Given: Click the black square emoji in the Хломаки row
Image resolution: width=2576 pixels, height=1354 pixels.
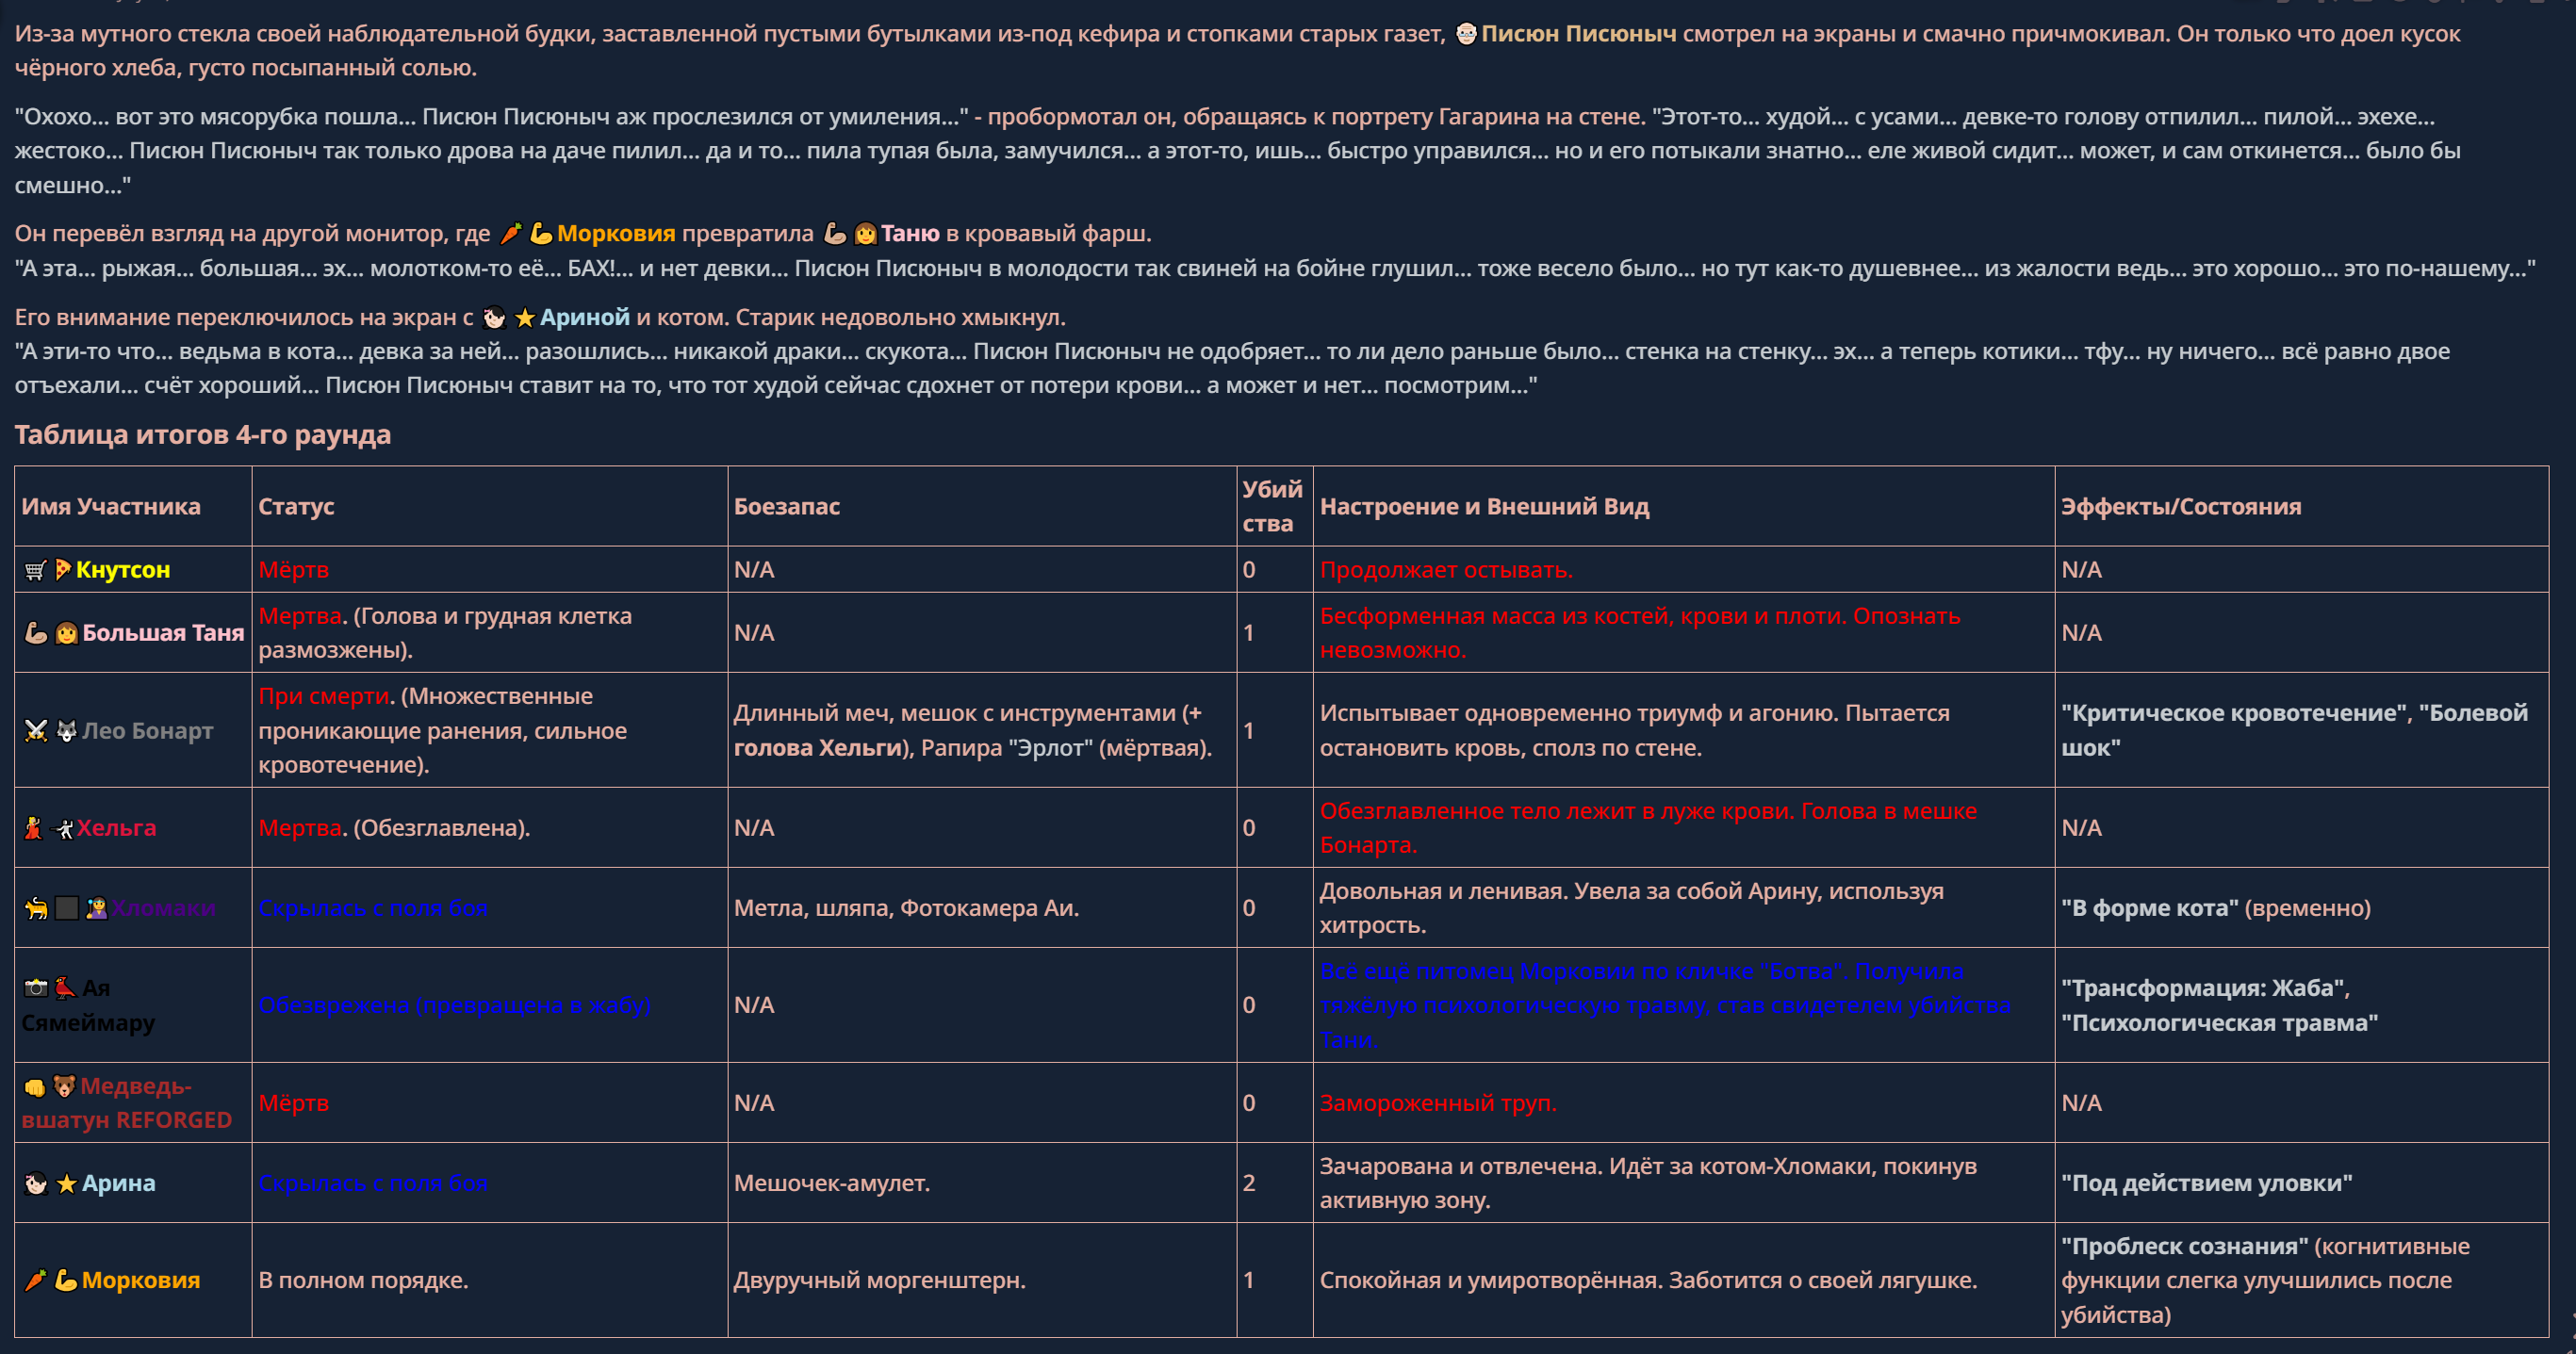Looking at the screenshot, I should [x=66, y=908].
